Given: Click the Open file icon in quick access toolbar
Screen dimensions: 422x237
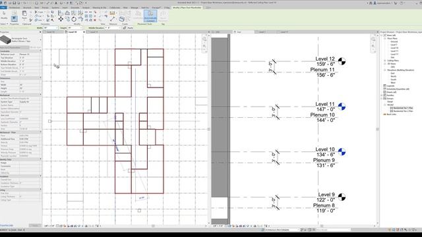Looking at the screenshot, I should point(10,3).
